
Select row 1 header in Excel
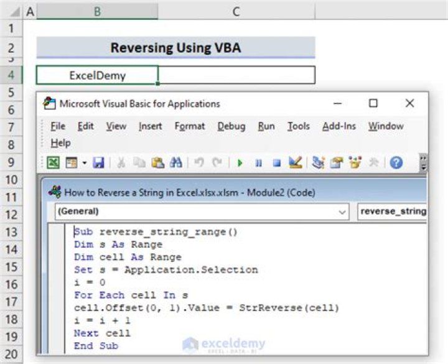pyautogui.click(x=11, y=28)
